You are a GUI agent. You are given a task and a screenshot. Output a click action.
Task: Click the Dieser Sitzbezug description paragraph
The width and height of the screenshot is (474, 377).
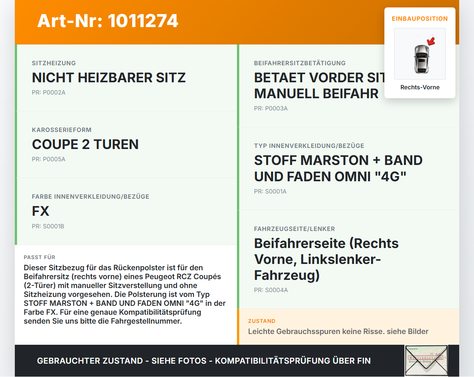(125, 294)
